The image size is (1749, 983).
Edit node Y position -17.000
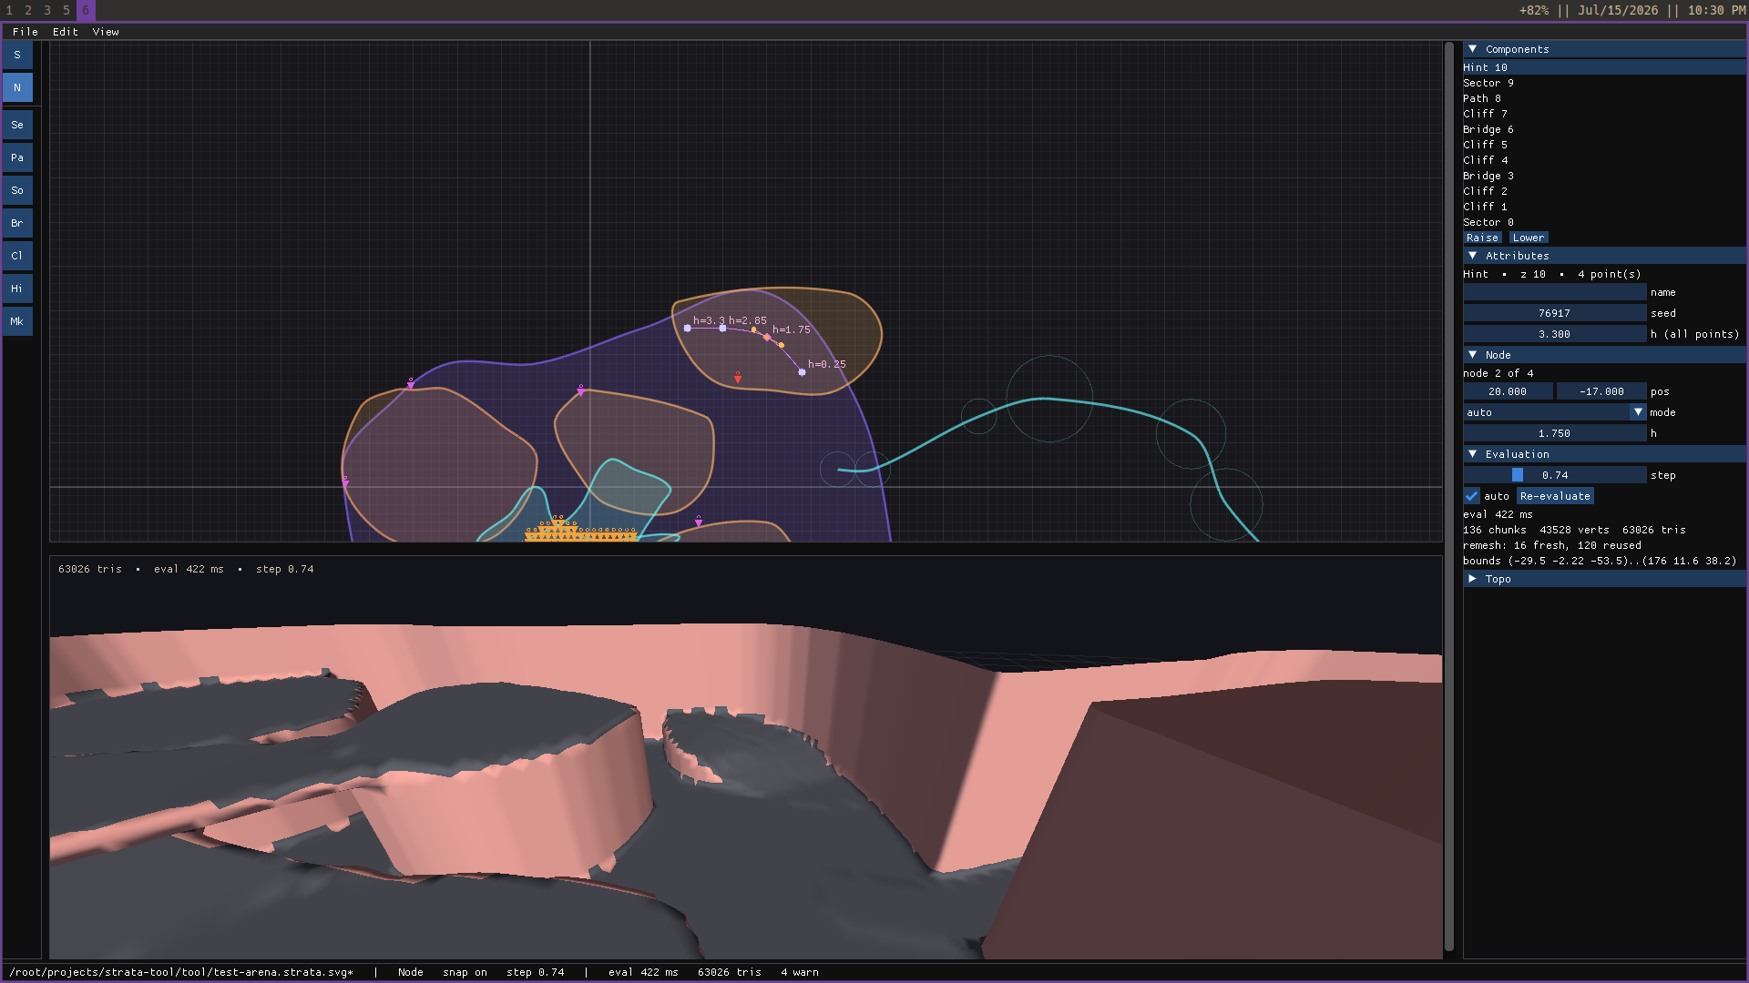click(x=1601, y=391)
